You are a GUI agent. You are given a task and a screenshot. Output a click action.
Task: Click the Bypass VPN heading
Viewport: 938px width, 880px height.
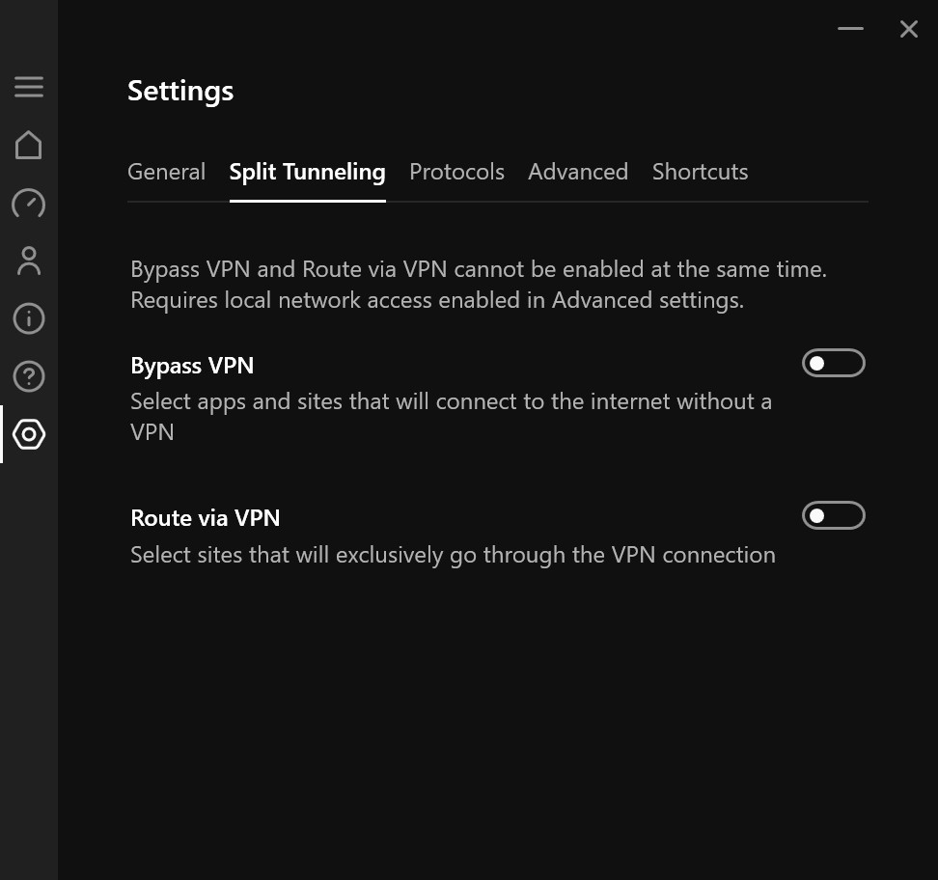[x=192, y=366]
